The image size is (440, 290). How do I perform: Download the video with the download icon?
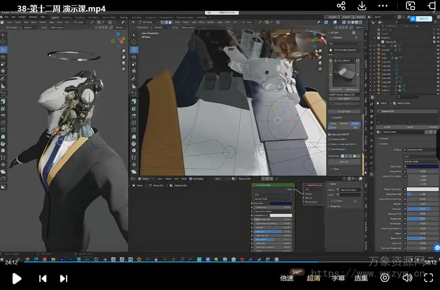click(362, 6)
